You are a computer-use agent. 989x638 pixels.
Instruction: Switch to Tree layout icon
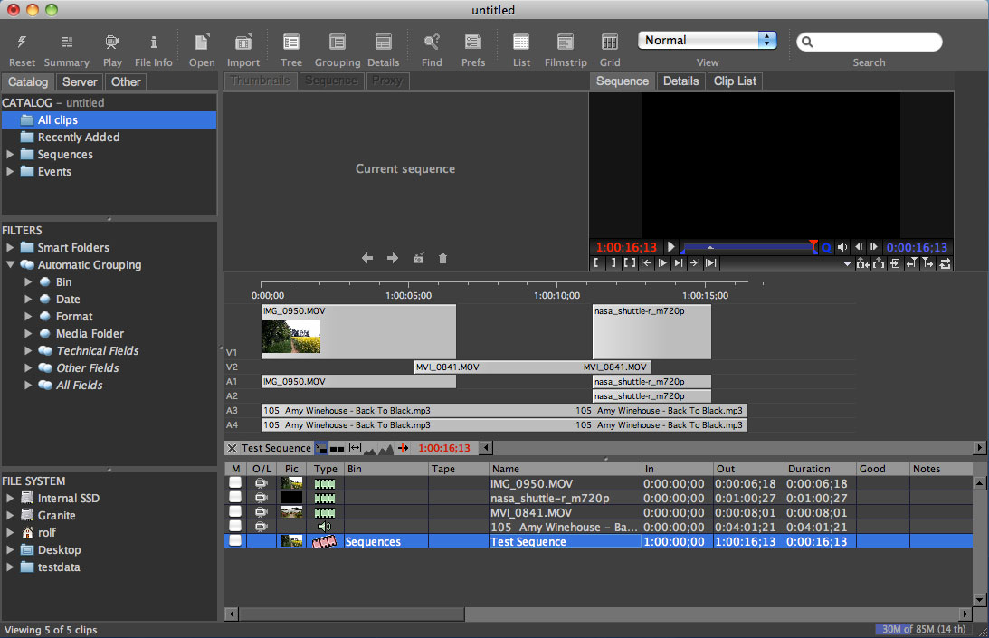click(x=290, y=43)
